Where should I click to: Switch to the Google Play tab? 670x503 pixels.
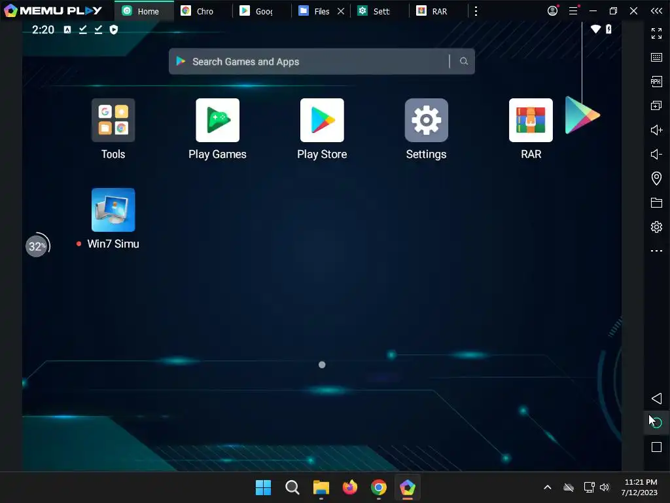(x=262, y=11)
